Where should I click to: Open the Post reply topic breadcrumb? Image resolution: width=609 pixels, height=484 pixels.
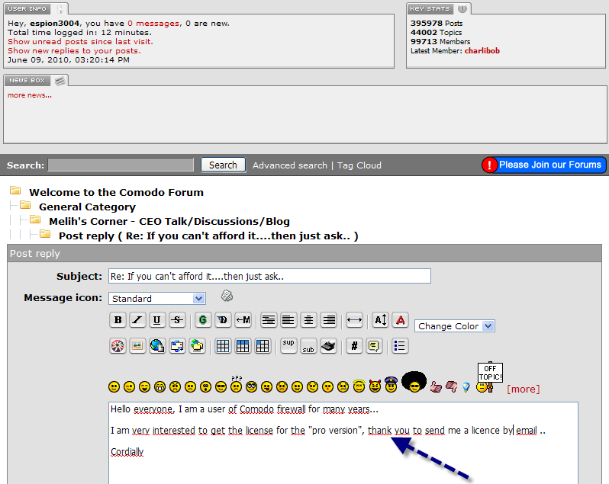click(x=208, y=236)
